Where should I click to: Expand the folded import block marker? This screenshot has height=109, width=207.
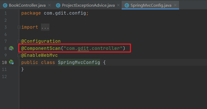[x=19, y=27]
